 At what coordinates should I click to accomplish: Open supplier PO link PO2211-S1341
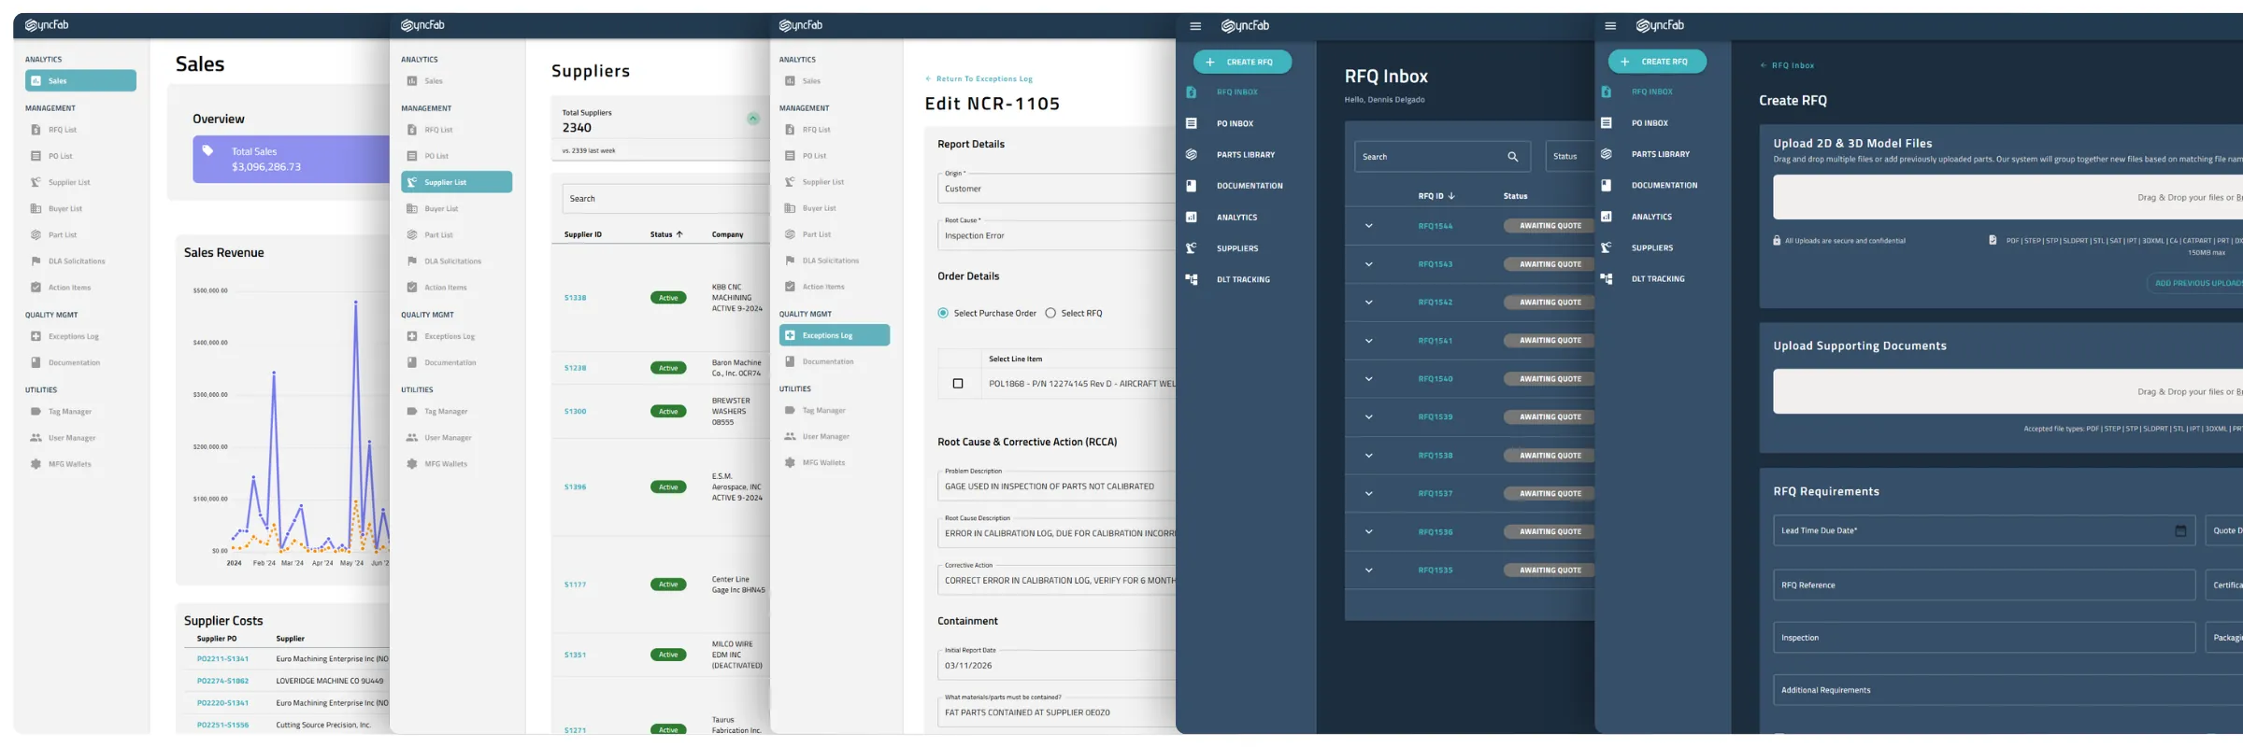click(x=222, y=659)
